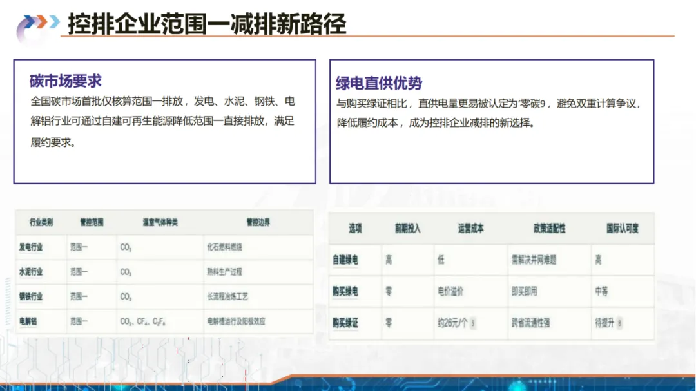The image size is (696, 391).
Task: Select the 熟料生产过程 cell
Action: tap(225, 272)
